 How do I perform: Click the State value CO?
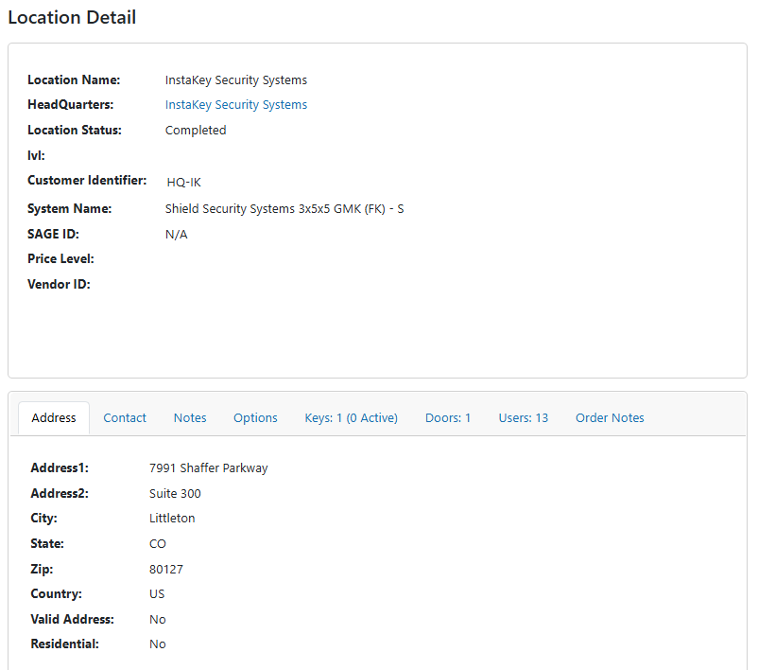[x=158, y=543]
